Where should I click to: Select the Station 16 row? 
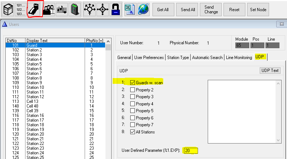pyautogui.click(x=56, y=115)
